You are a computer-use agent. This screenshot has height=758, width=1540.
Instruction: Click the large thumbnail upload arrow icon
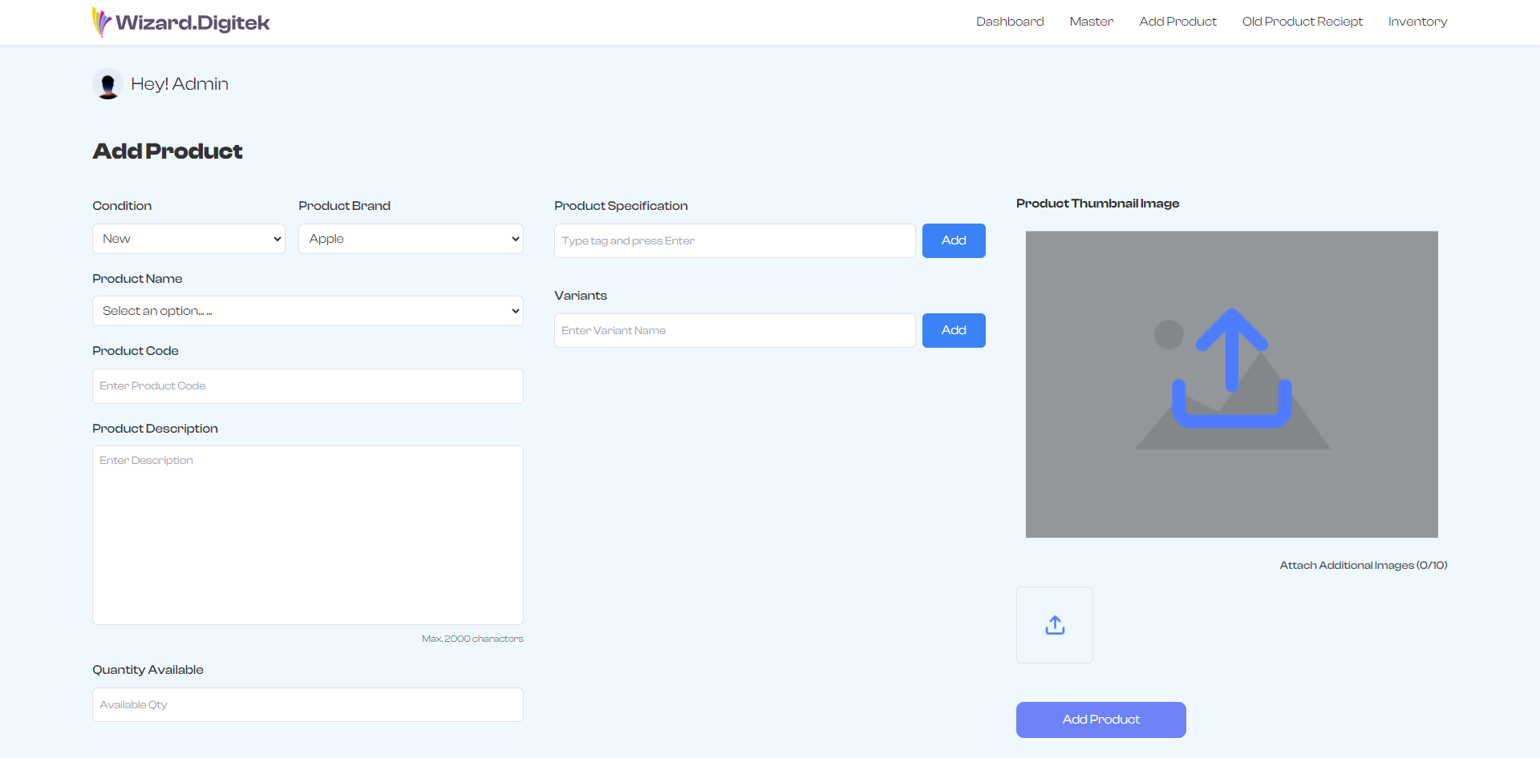(1231, 369)
